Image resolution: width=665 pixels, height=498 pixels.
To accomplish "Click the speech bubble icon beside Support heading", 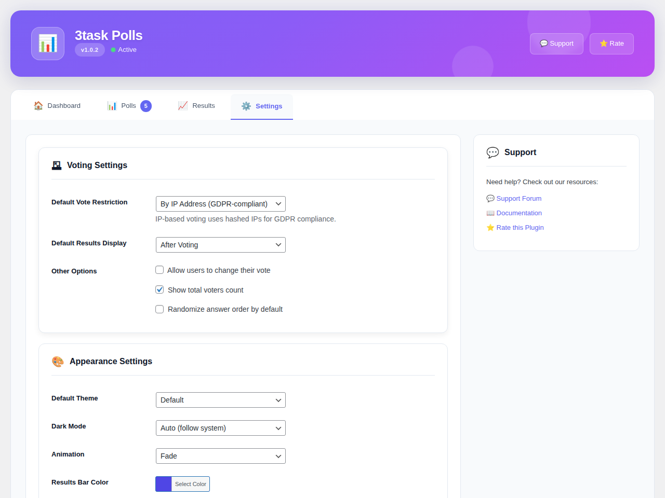I will [x=493, y=153].
